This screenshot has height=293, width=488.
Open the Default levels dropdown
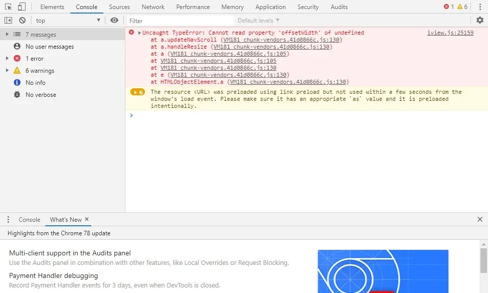(x=258, y=20)
